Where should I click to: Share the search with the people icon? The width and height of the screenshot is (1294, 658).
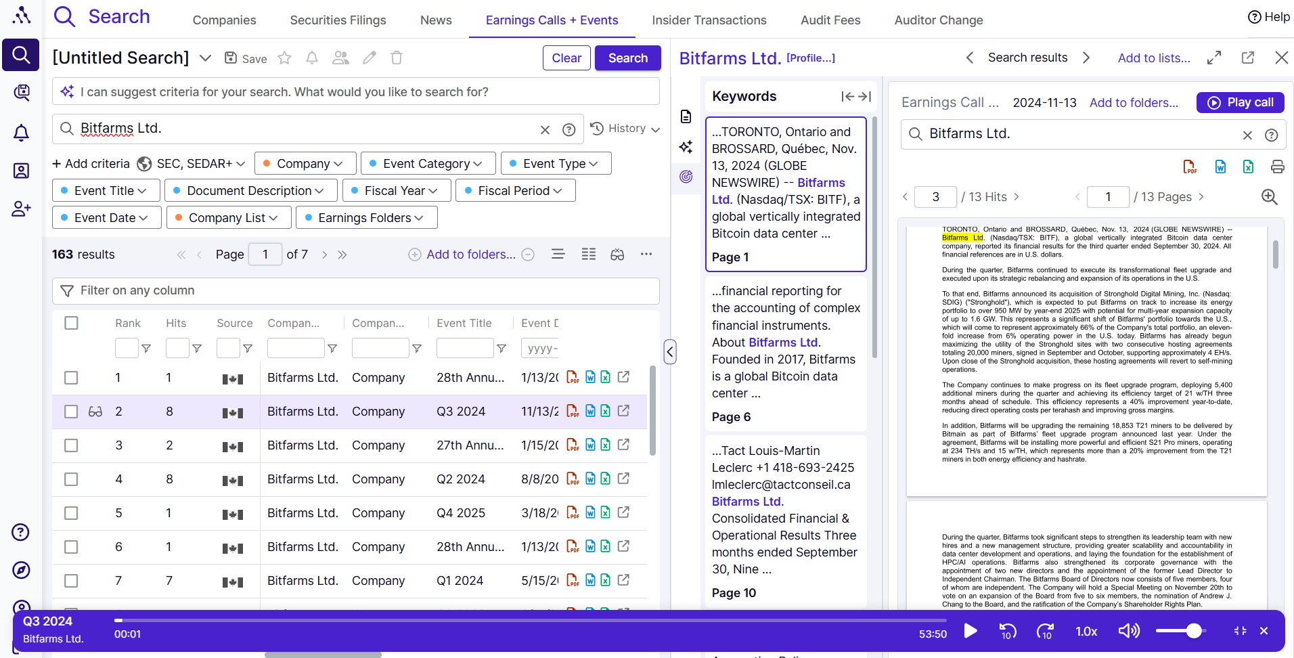(x=340, y=58)
